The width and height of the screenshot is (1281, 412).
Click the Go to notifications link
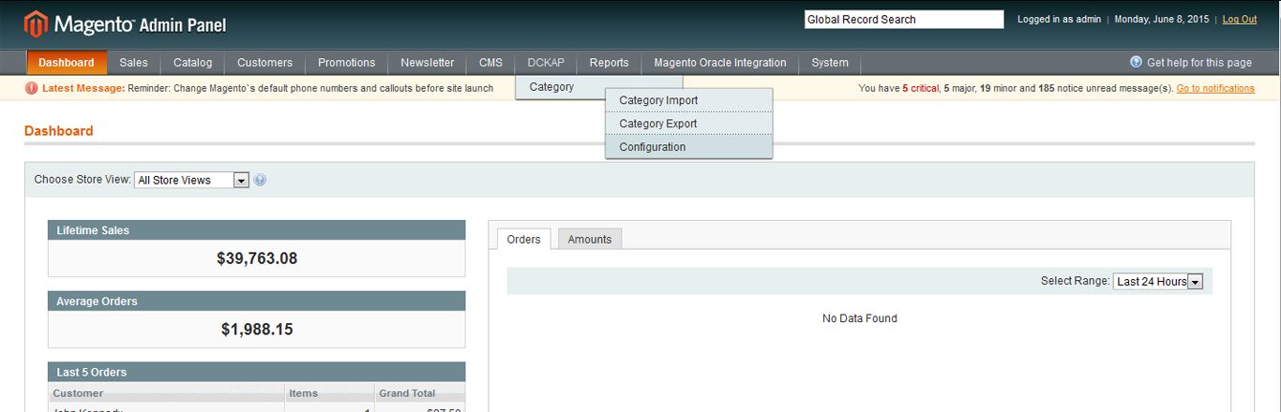(1215, 88)
